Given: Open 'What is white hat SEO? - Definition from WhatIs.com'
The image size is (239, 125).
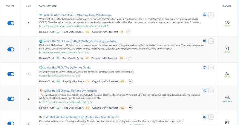Looking at the screenshot, I should pos(77,15).
